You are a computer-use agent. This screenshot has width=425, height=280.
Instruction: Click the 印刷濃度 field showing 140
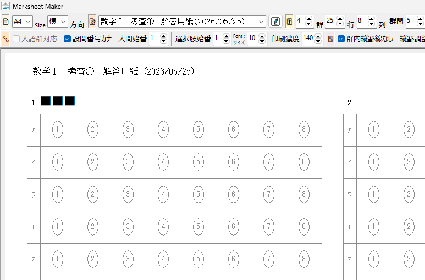click(x=307, y=39)
